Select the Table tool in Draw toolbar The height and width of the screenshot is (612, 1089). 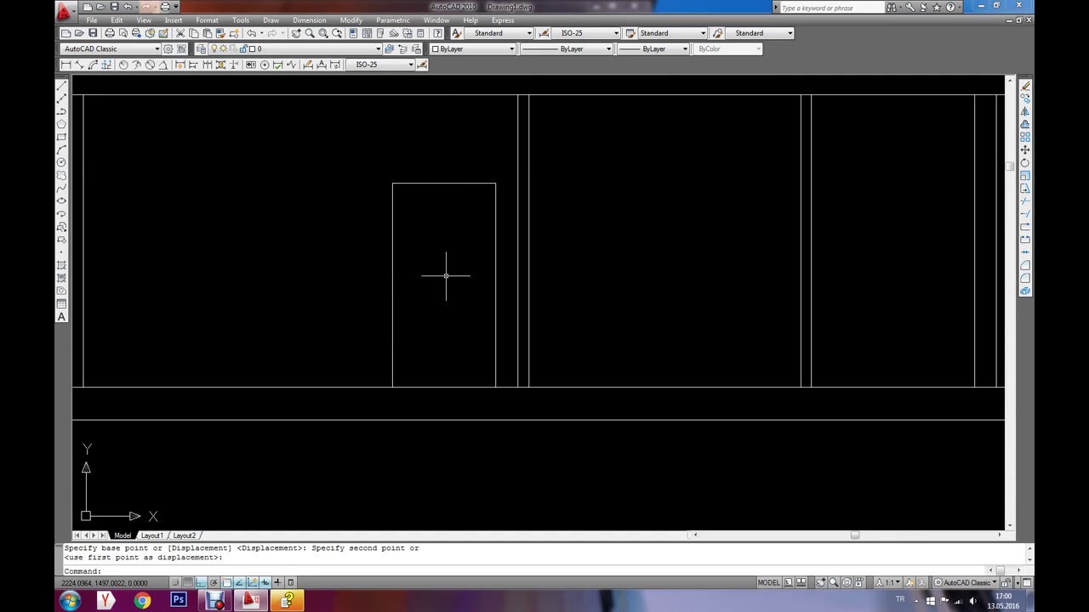pyautogui.click(x=61, y=303)
